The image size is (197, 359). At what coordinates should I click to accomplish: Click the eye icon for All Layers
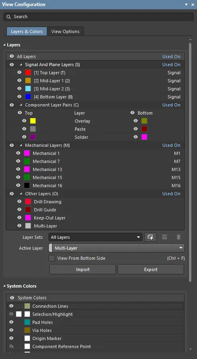(12, 56)
